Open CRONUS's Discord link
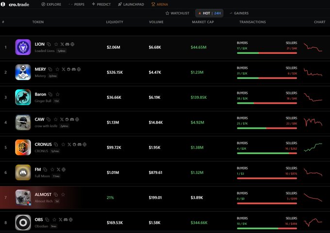Image resolution: width=330 pixels, height=233 pixels. click(79, 144)
